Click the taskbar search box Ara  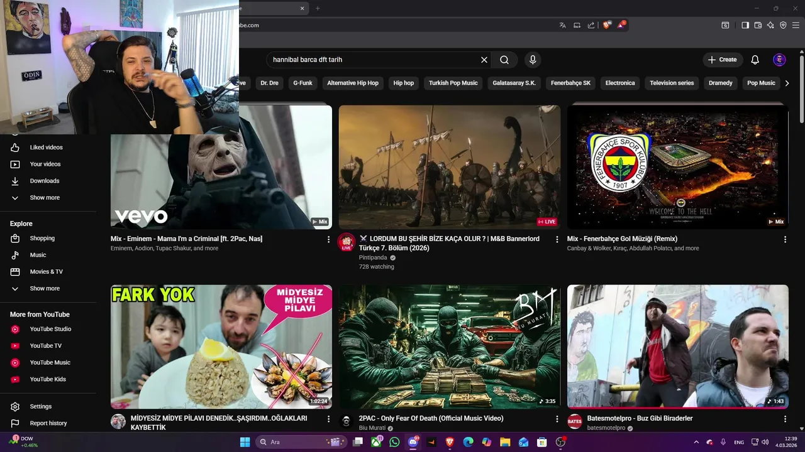(x=303, y=442)
